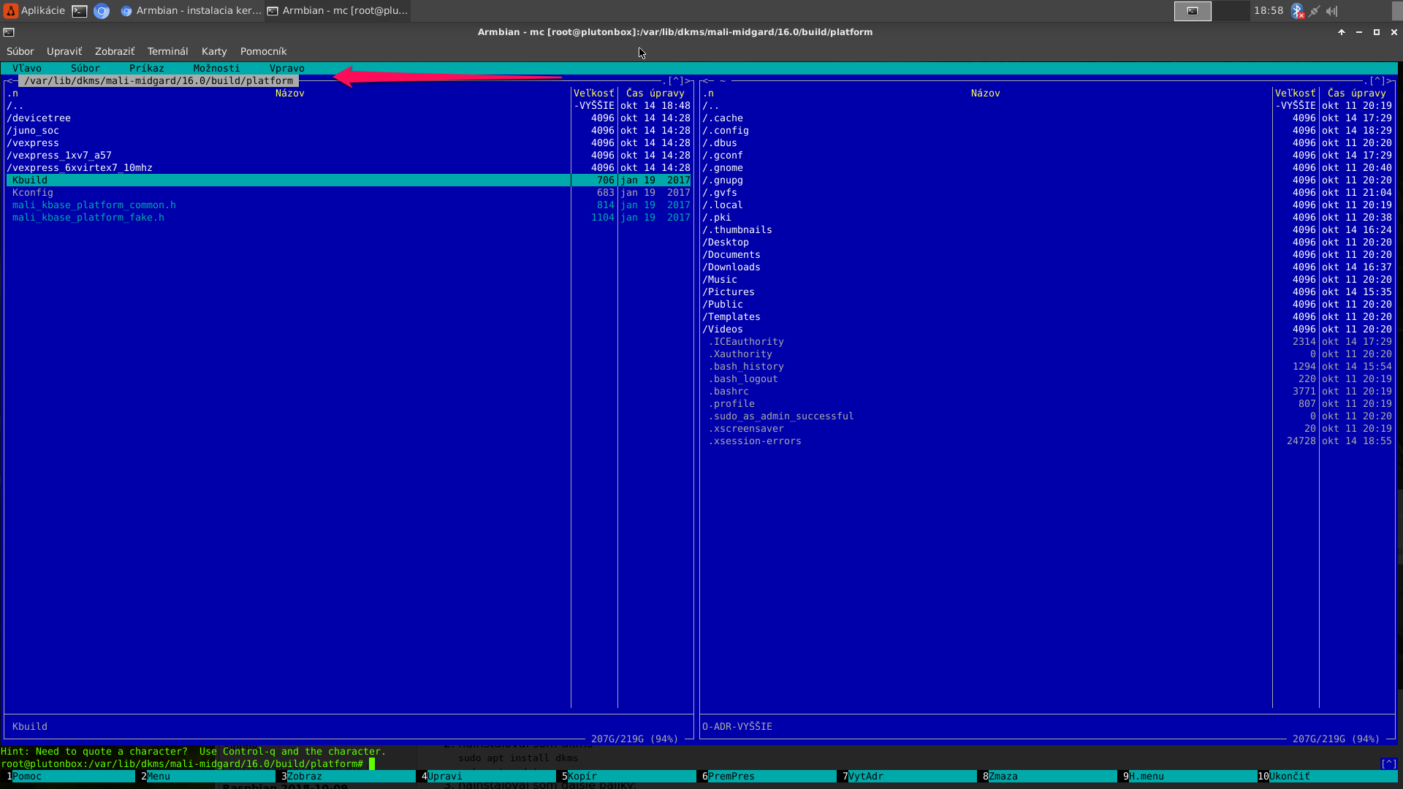Select the /devicetree directory
Viewport: 1403px width, 789px height.
tap(349, 118)
